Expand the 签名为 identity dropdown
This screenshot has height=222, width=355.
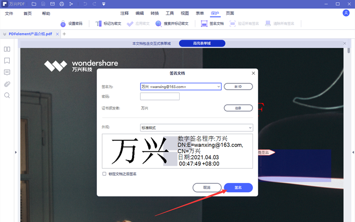pyautogui.click(x=219, y=87)
